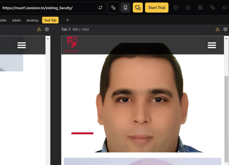This screenshot has width=229, height=165.
Task: Toggle the scroll sync mouse icon
Action: 126,8
